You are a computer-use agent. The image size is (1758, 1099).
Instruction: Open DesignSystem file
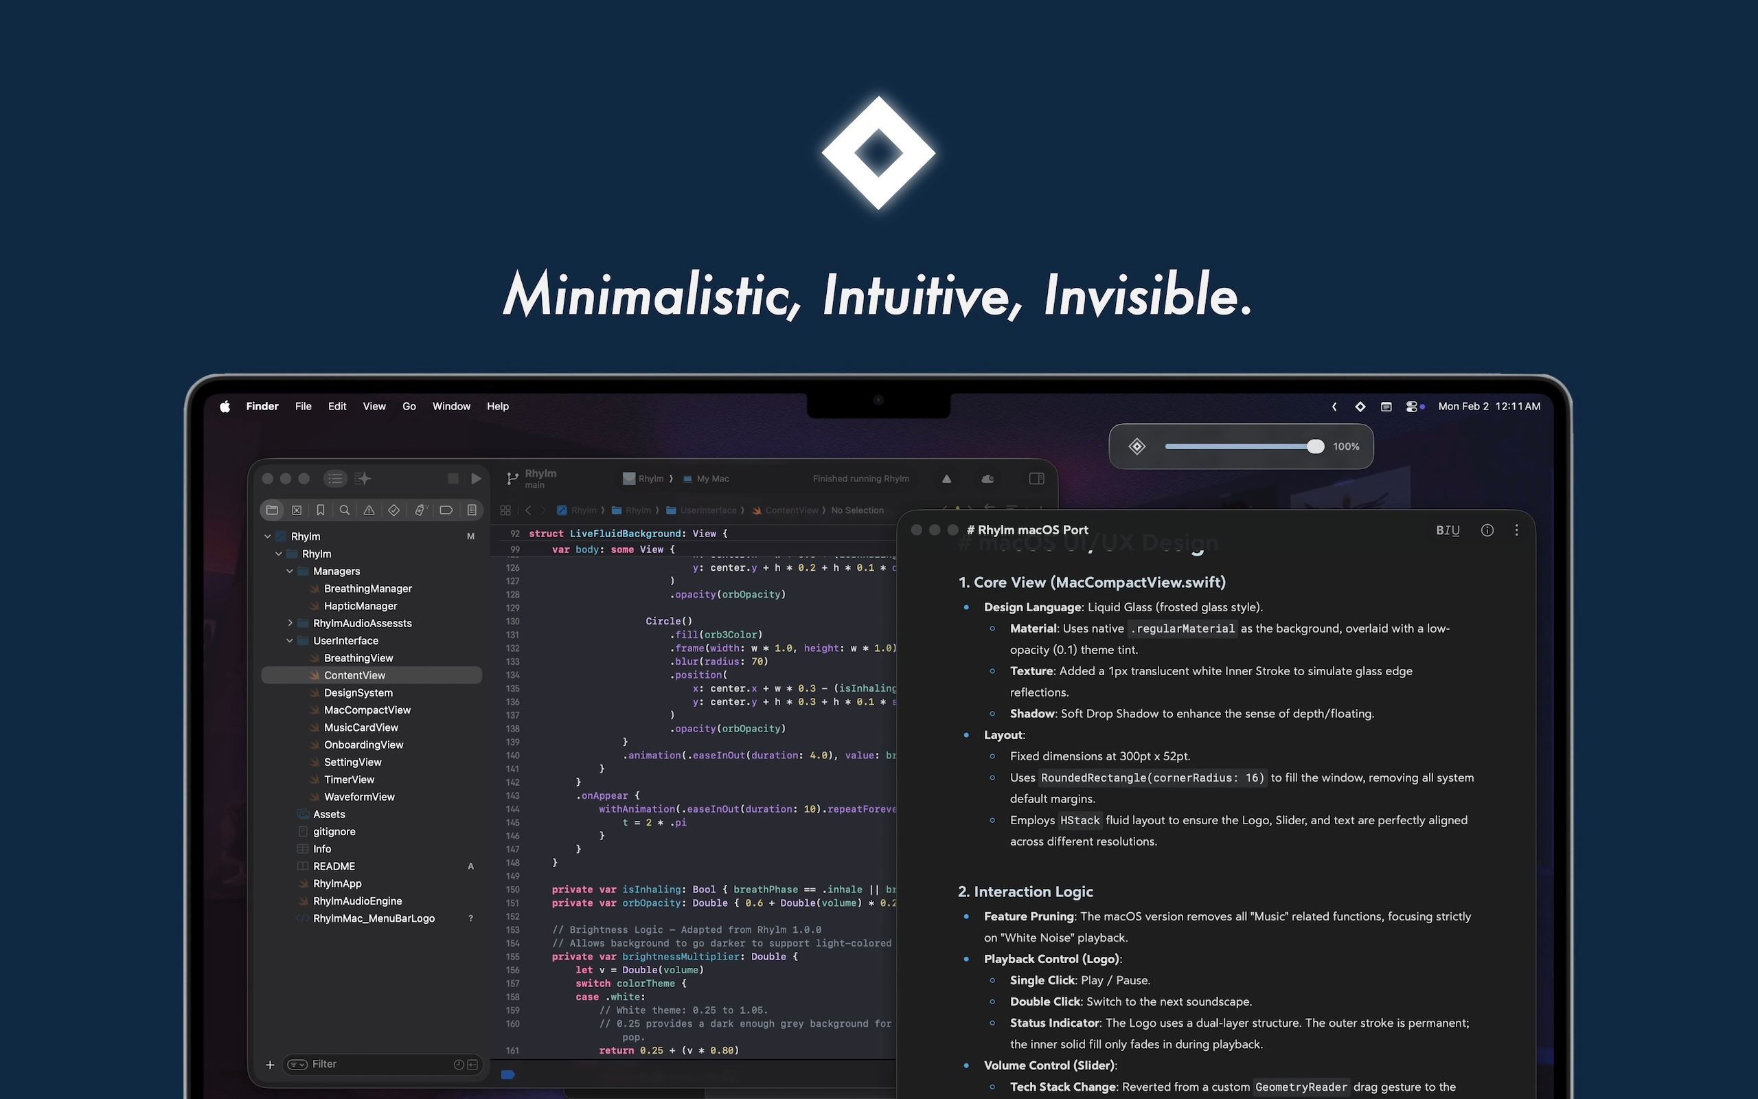358,692
